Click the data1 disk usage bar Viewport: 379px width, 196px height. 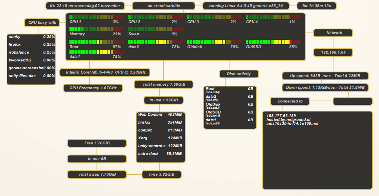coord(97,52)
